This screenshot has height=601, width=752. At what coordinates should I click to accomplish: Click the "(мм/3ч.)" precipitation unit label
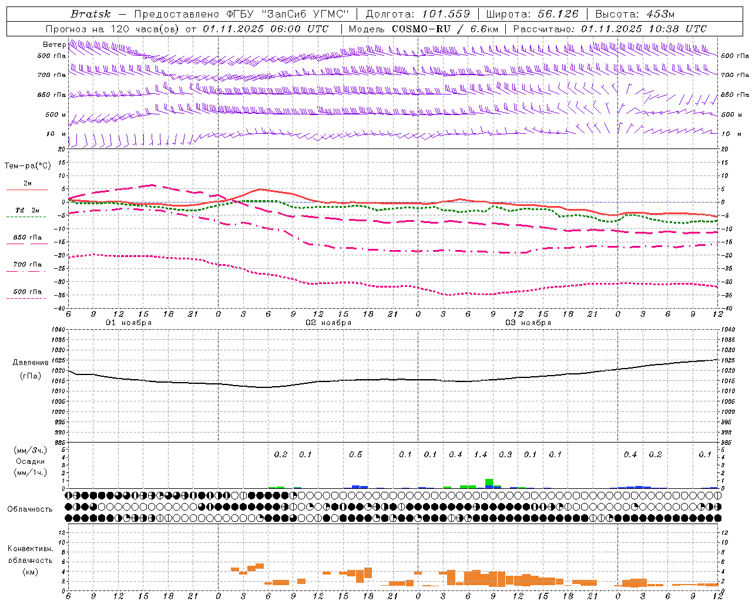(31, 450)
